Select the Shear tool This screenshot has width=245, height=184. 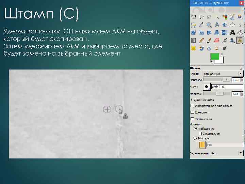(209, 33)
